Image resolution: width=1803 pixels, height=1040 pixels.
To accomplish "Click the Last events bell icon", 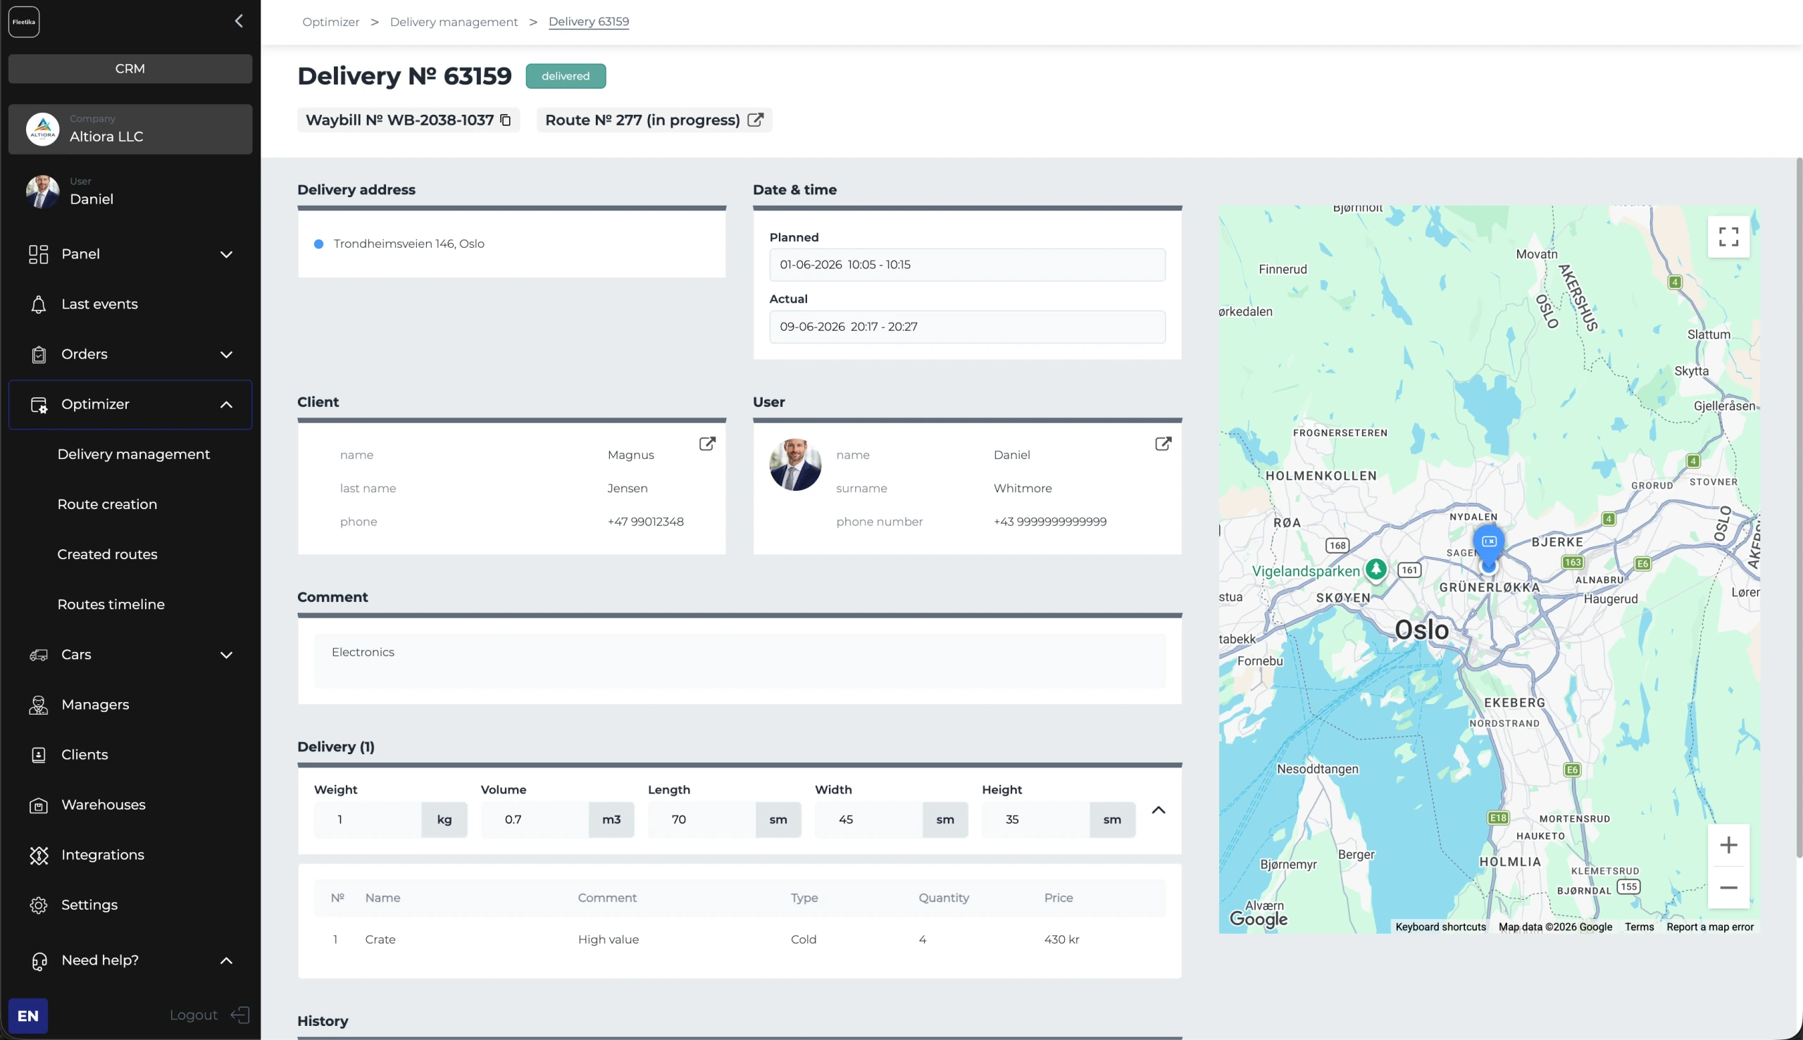I will [39, 305].
